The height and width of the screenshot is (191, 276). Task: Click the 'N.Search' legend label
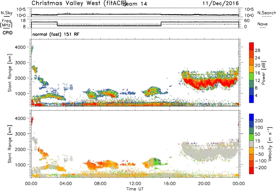click(266, 13)
